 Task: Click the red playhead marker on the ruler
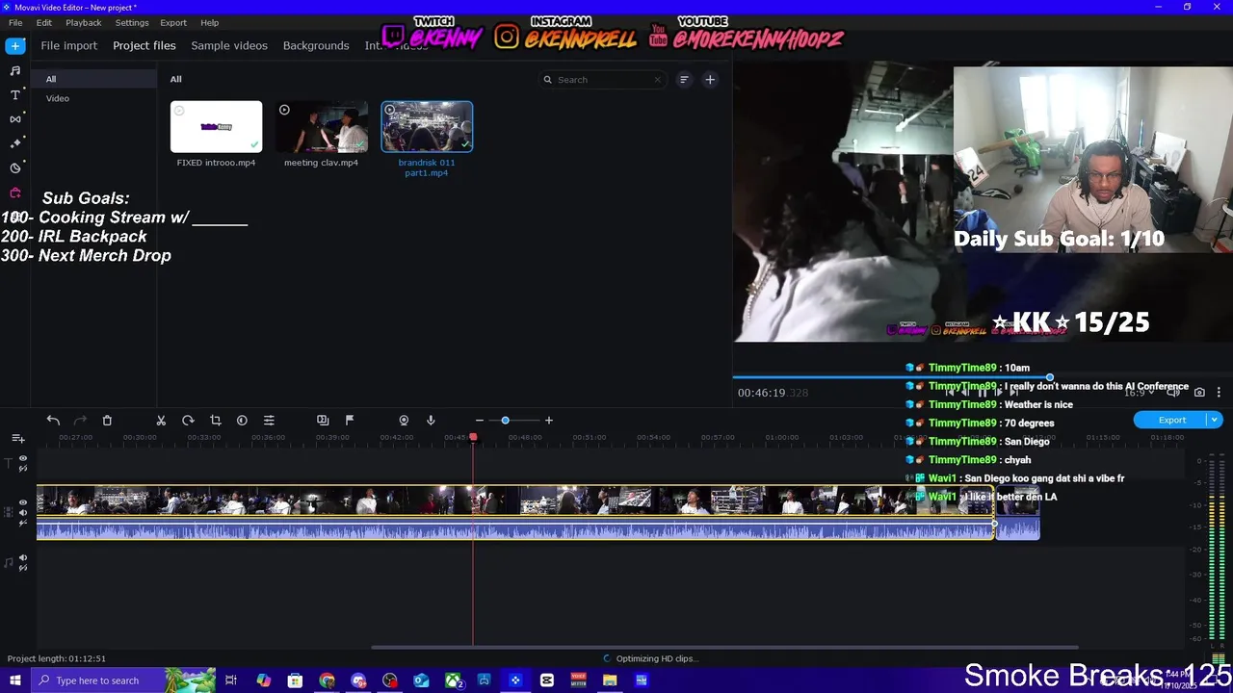click(473, 438)
